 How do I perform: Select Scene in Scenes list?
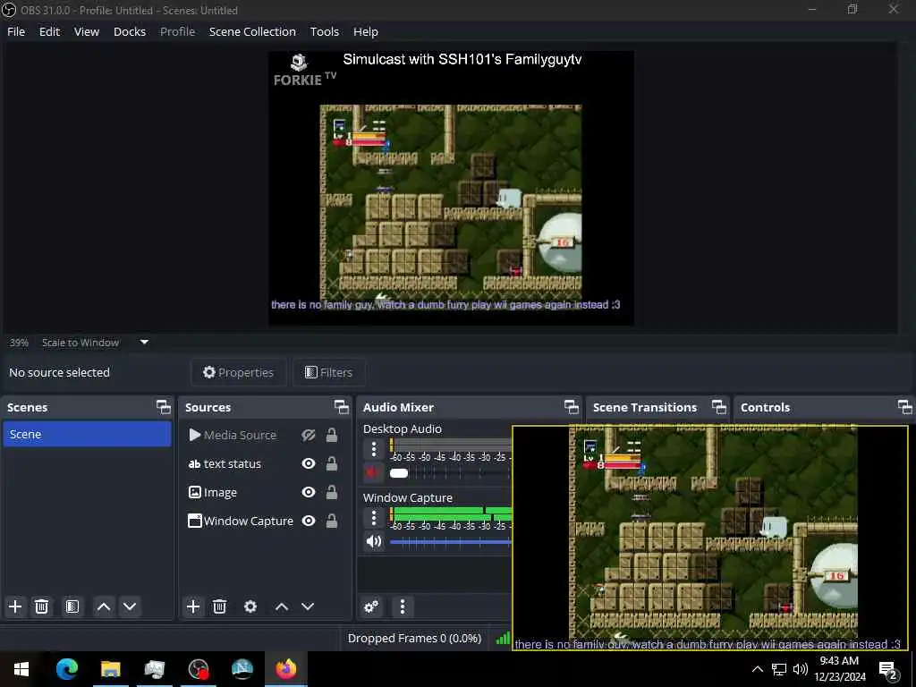(87, 434)
